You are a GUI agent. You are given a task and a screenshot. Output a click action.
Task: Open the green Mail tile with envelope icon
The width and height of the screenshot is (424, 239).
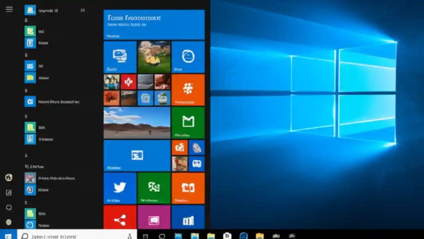[188, 123]
